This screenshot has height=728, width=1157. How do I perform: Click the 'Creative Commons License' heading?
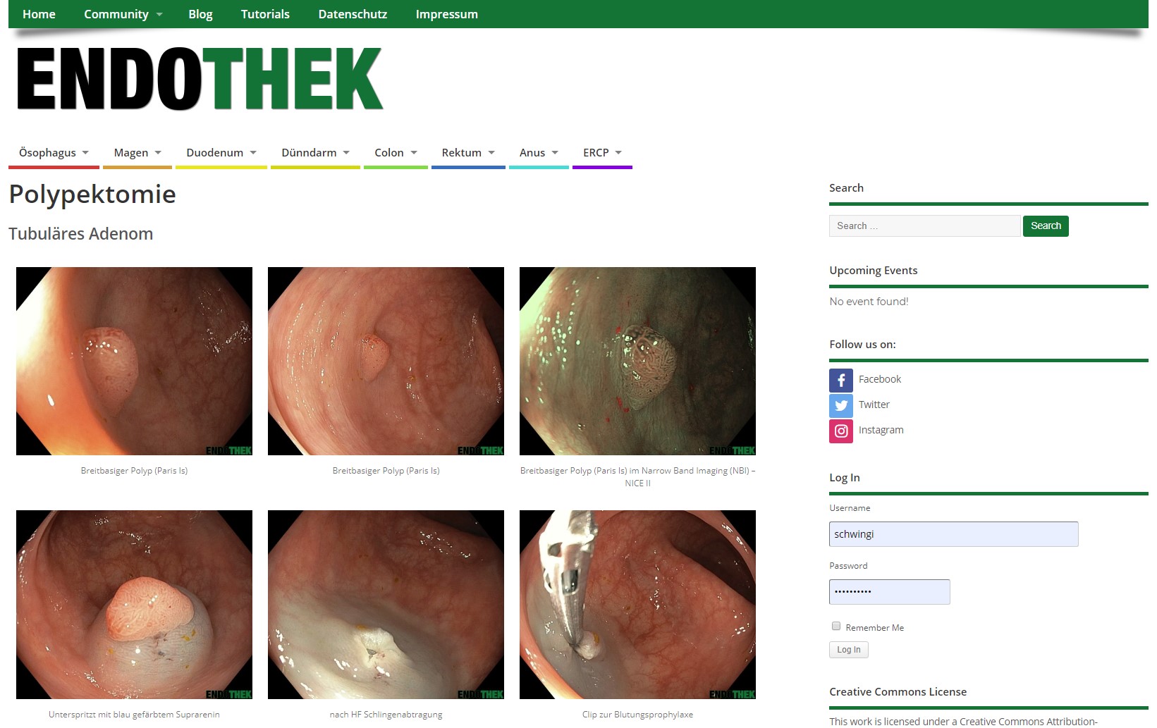pyautogui.click(x=898, y=692)
